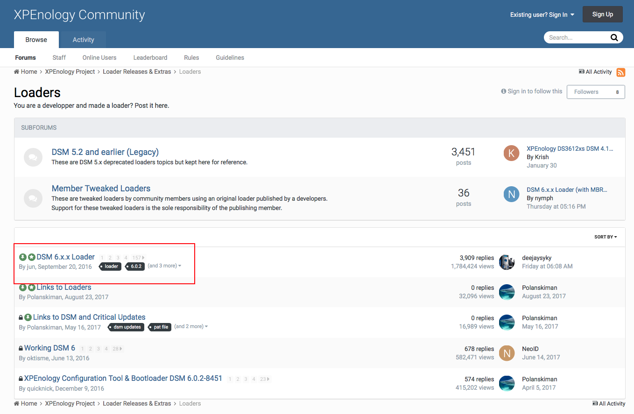The height and width of the screenshot is (414, 634).
Task: Switch to the Activity tab
Action: [x=84, y=40]
